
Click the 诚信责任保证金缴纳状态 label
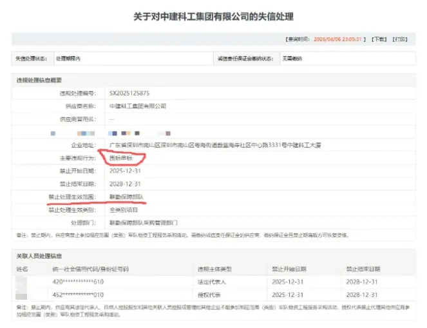pyautogui.click(x=245, y=59)
